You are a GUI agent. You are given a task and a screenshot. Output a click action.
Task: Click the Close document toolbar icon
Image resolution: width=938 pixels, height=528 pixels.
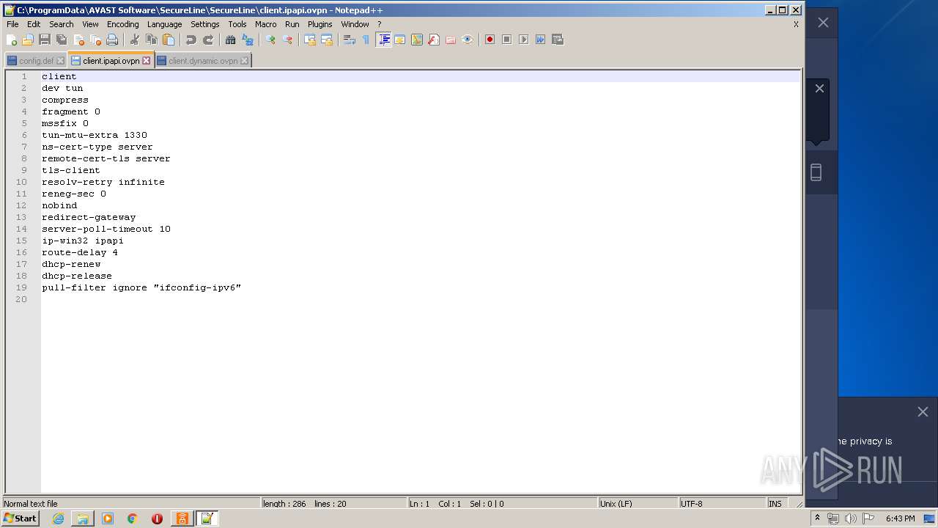[78, 40]
